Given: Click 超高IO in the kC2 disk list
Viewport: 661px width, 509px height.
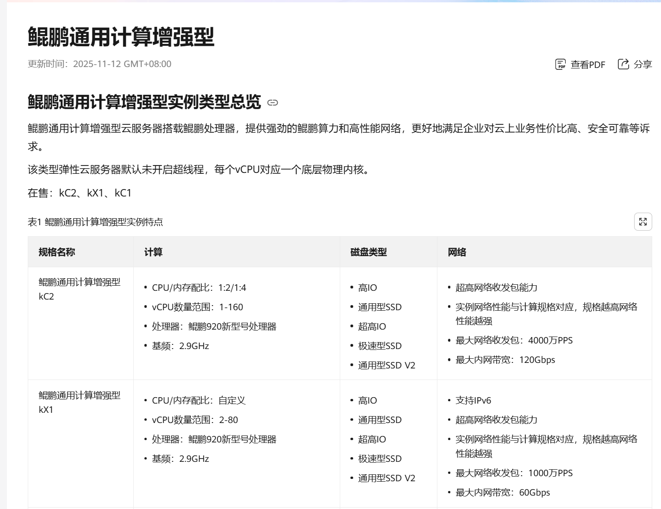Looking at the screenshot, I should tap(372, 326).
